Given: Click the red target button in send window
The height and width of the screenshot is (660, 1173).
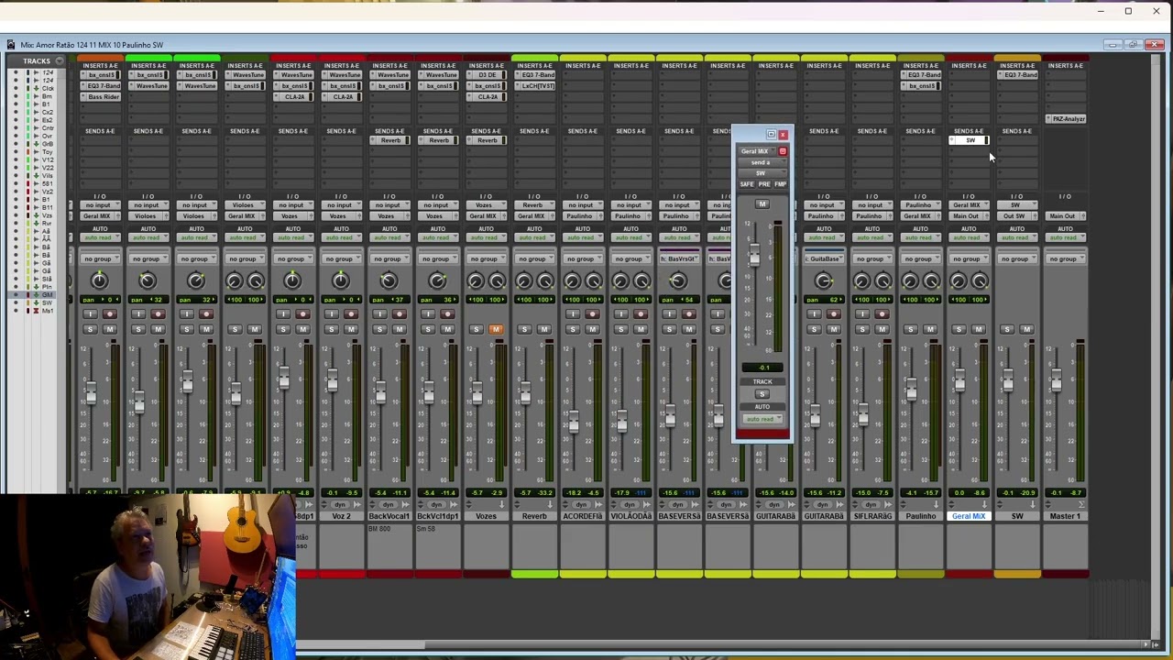Looking at the screenshot, I should pos(783,151).
